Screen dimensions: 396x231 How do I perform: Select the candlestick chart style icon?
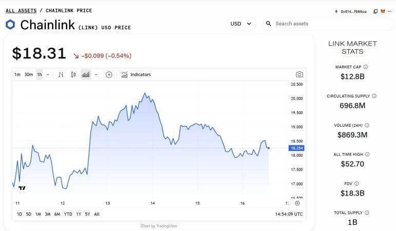(x=73, y=74)
